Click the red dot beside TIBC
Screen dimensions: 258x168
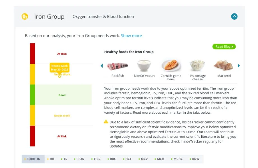pos(92,159)
